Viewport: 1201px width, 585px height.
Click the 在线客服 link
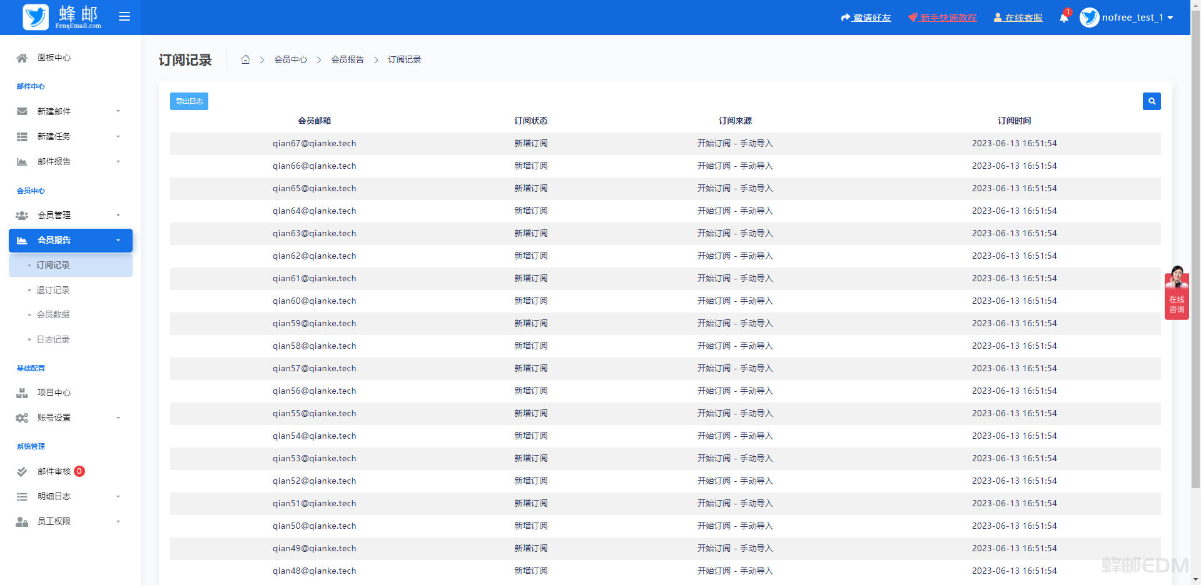point(1018,17)
